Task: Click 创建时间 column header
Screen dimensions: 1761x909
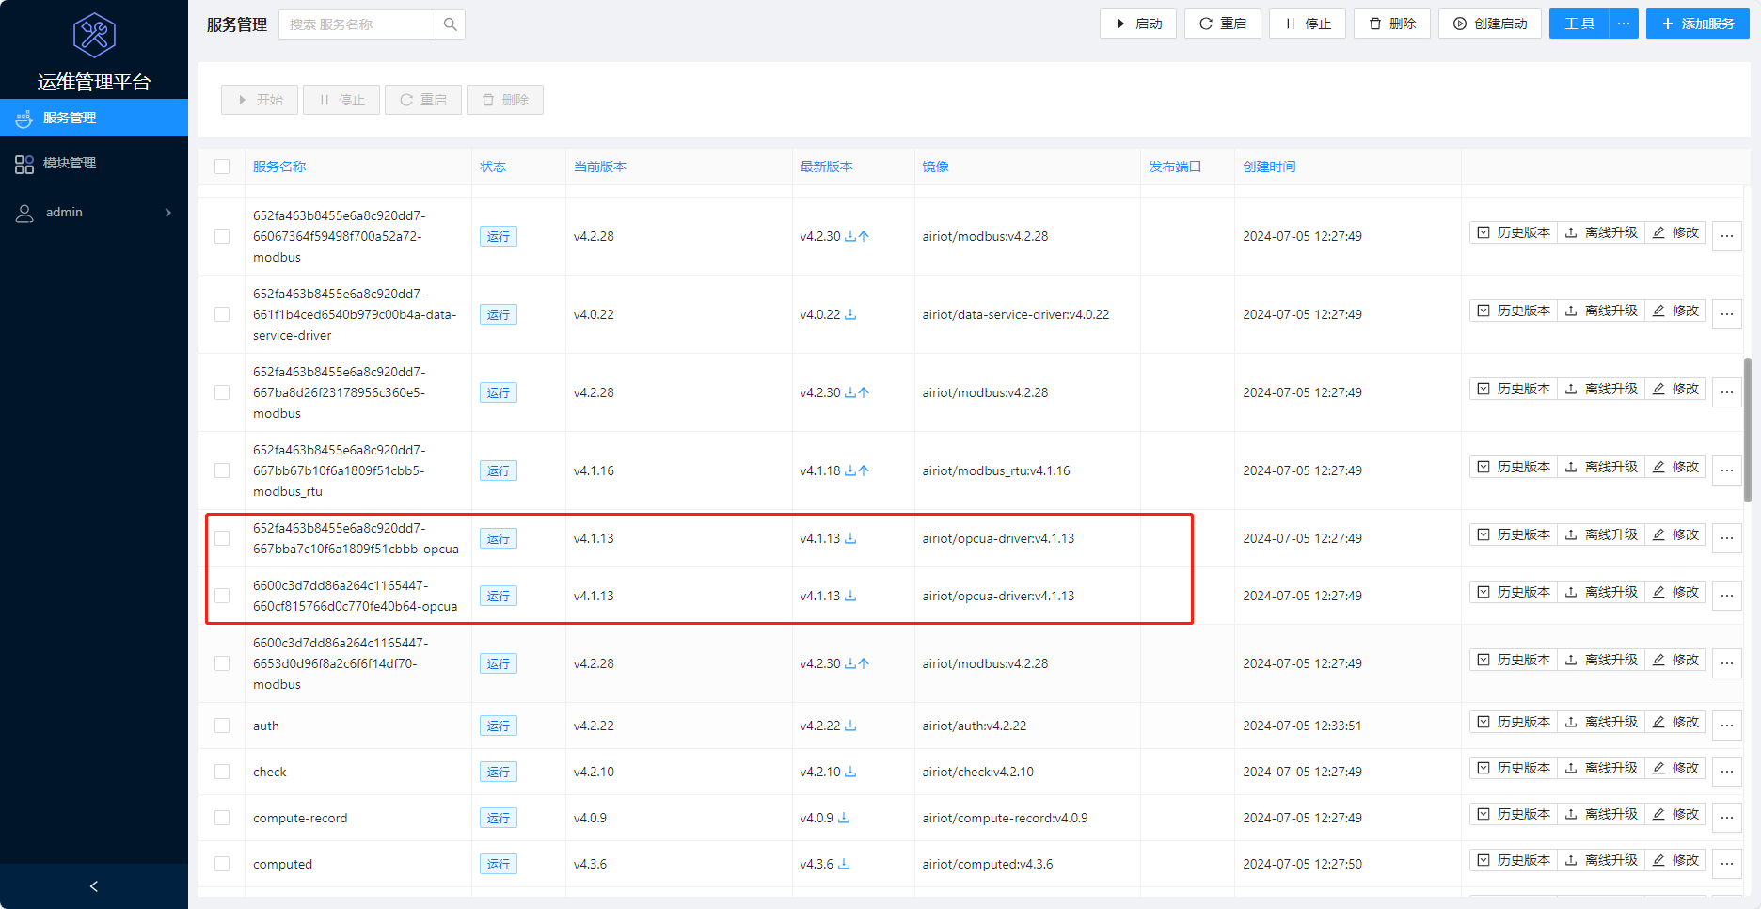Action: (x=1269, y=167)
